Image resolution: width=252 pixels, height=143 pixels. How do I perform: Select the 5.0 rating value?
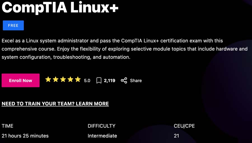tap(87, 80)
